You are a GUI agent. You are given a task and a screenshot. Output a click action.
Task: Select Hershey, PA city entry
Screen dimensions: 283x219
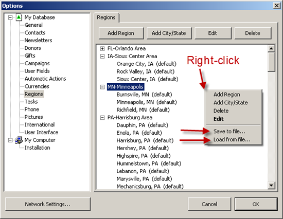click(143, 148)
